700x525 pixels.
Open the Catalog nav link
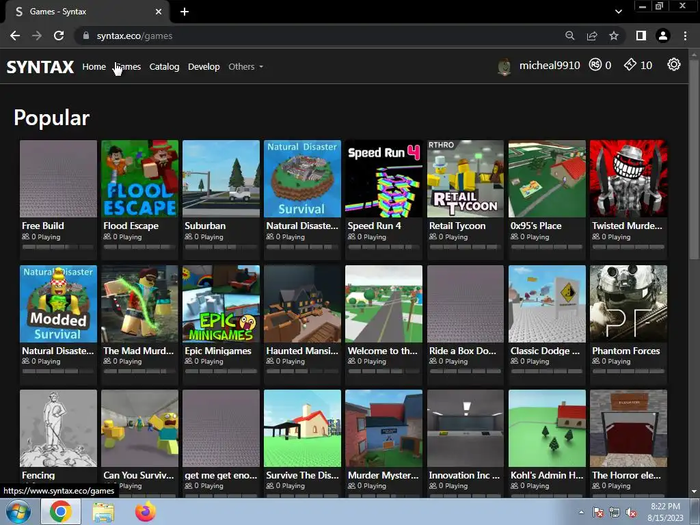164,66
